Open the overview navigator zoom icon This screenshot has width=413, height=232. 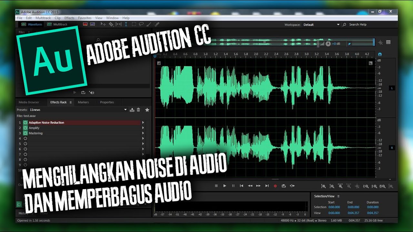coord(381,43)
